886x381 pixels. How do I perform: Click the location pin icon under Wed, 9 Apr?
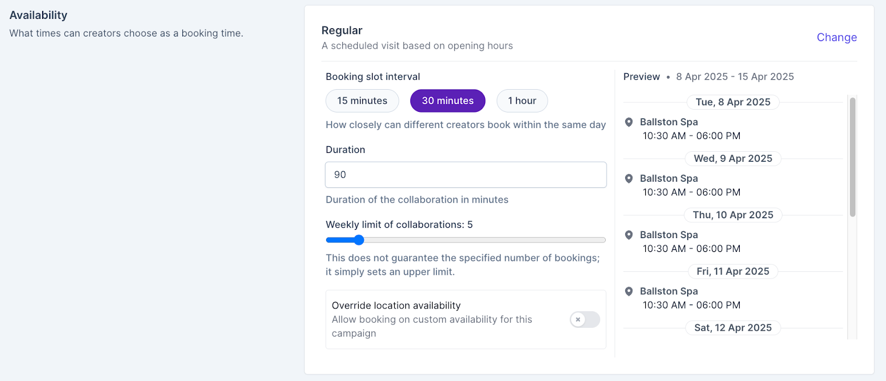629,178
